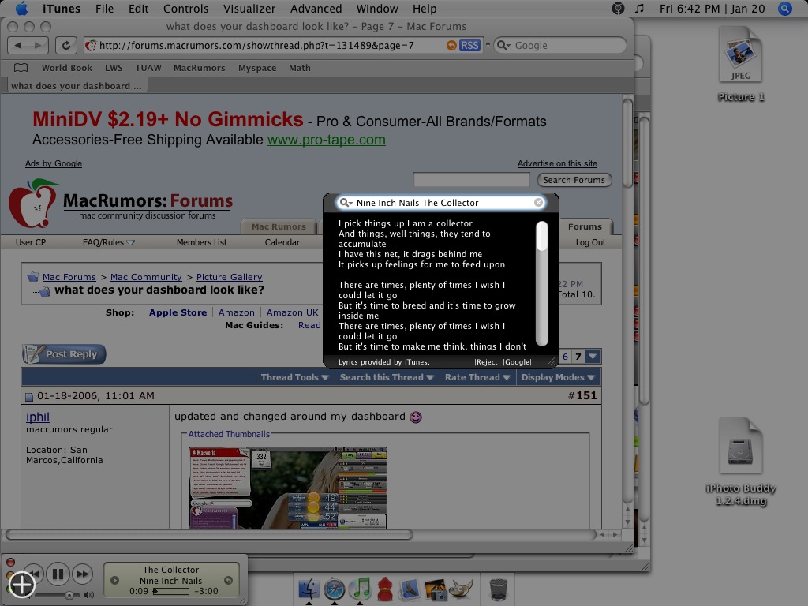Open Mail from the Dock
Screen dimensions: 808x606
410,589
